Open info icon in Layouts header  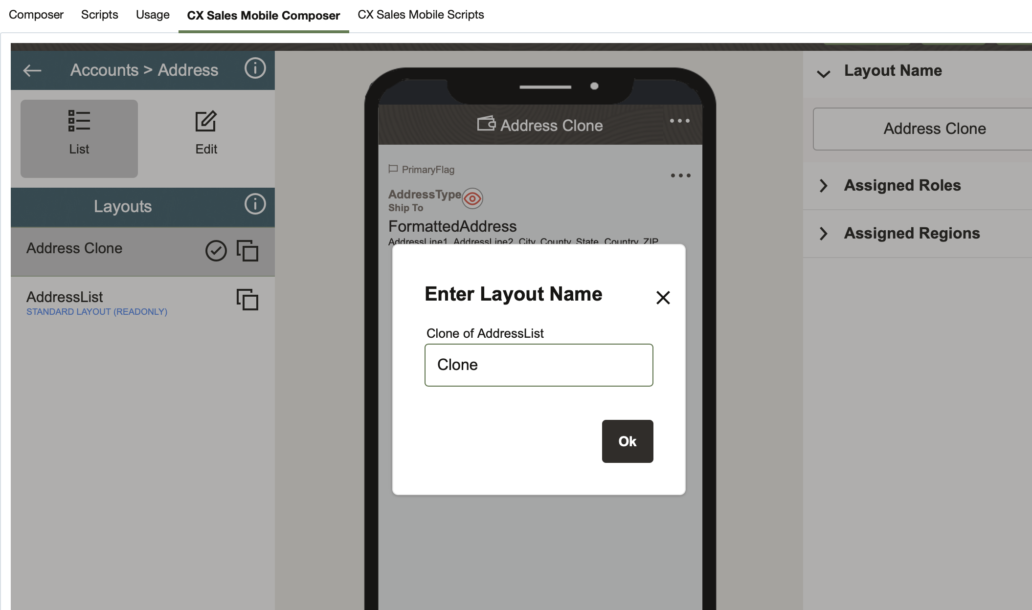[255, 204]
